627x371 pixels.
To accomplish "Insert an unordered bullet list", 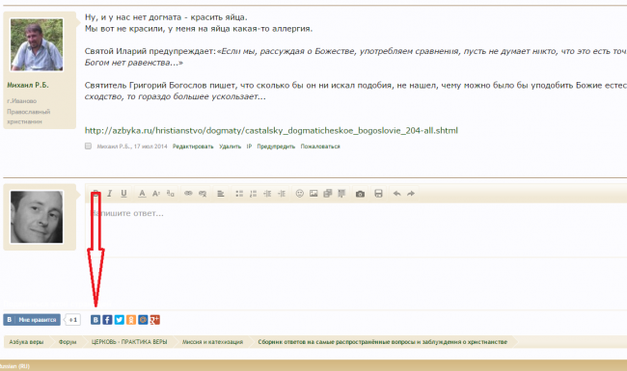I will coord(239,194).
